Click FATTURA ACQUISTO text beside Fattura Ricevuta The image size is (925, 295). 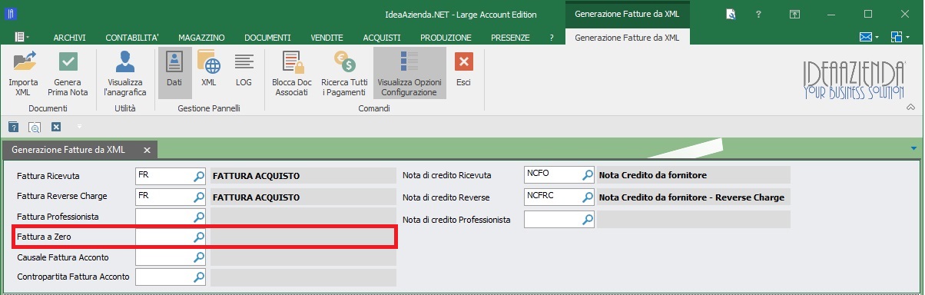pos(256,176)
